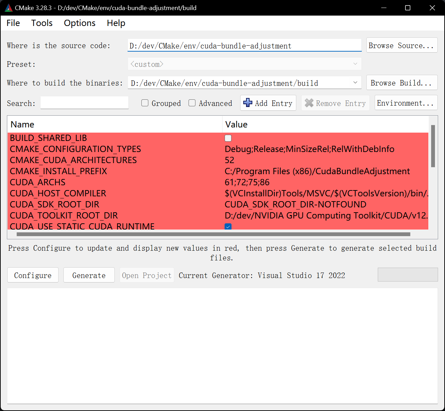The image size is (445, 411).
Task: Click the C:/Program Files (x86)/CudaBundleAdjustment value
Action: [x=317, y=171]
